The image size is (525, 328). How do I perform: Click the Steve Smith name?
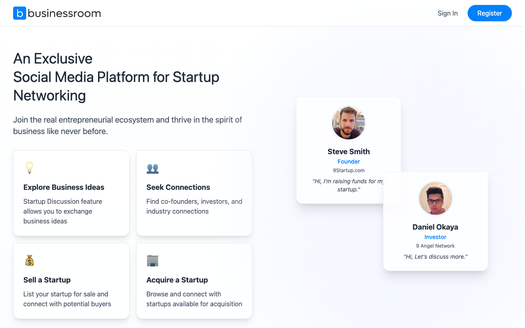click(349, 152)
